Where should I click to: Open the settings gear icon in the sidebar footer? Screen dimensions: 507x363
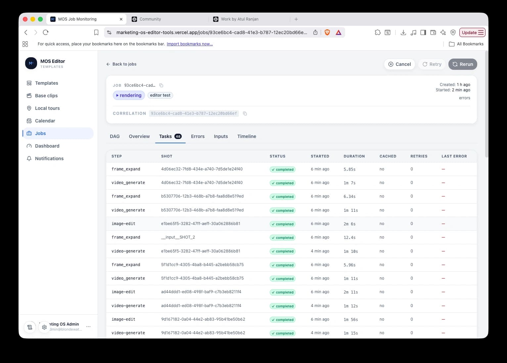[44, 327]
